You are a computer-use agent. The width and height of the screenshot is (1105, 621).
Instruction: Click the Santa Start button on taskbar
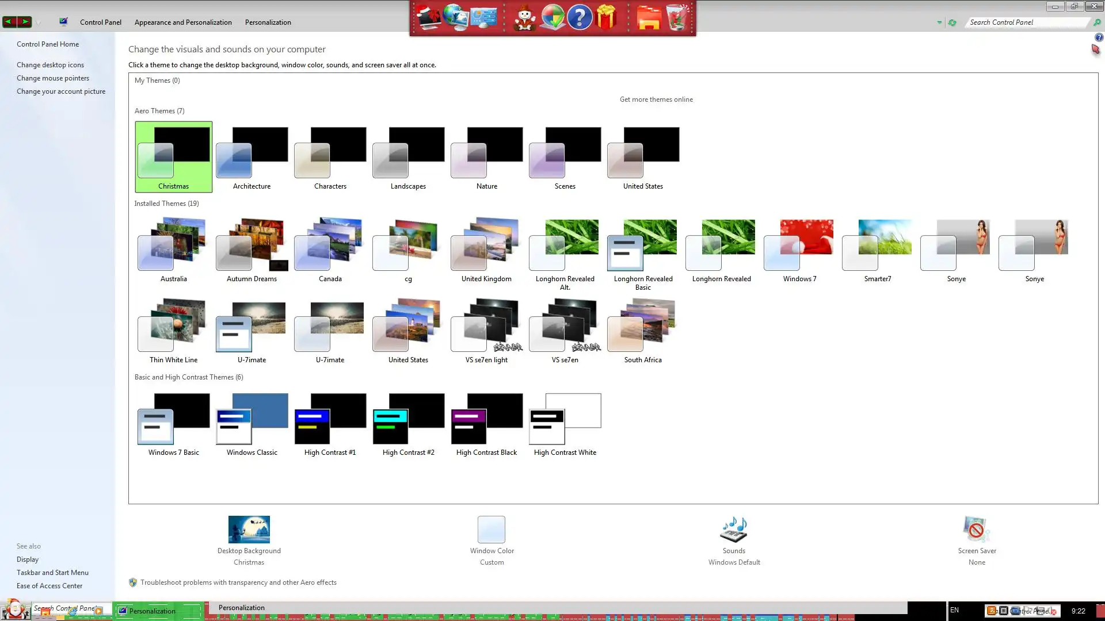pos(15,608)
